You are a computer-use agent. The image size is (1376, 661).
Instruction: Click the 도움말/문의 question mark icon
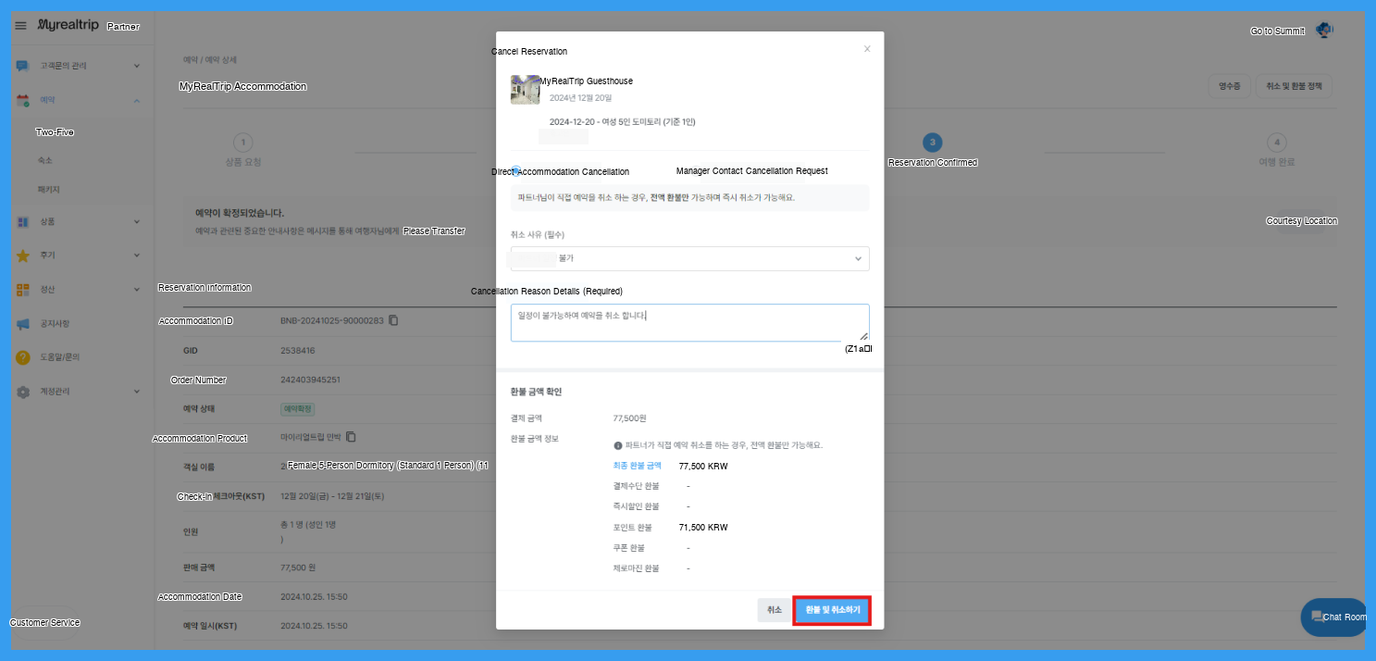click(23, 357)
